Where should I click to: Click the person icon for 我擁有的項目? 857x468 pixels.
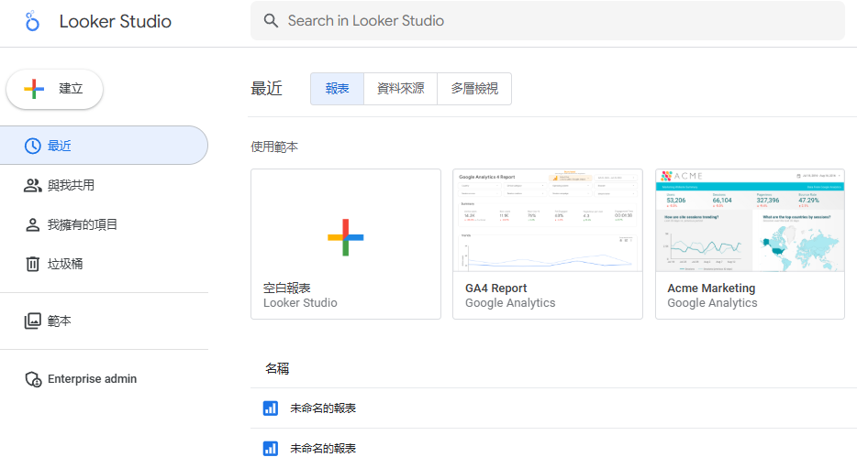click(33, 224)
